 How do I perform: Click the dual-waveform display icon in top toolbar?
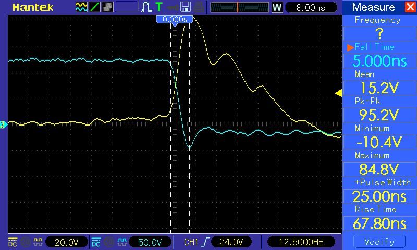pos(81,7)
